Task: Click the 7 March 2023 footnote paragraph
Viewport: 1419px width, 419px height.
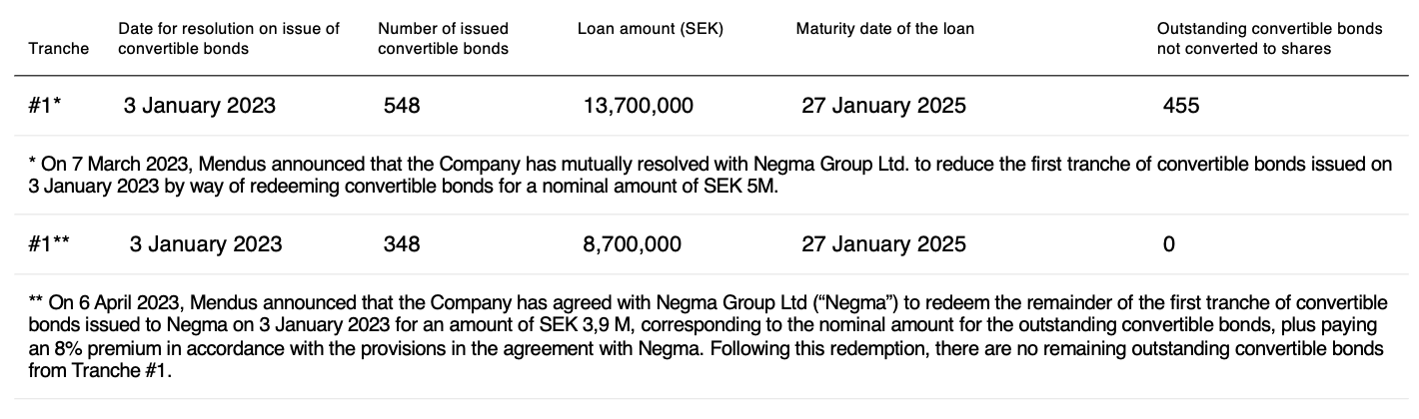Action: coord(709,177)
